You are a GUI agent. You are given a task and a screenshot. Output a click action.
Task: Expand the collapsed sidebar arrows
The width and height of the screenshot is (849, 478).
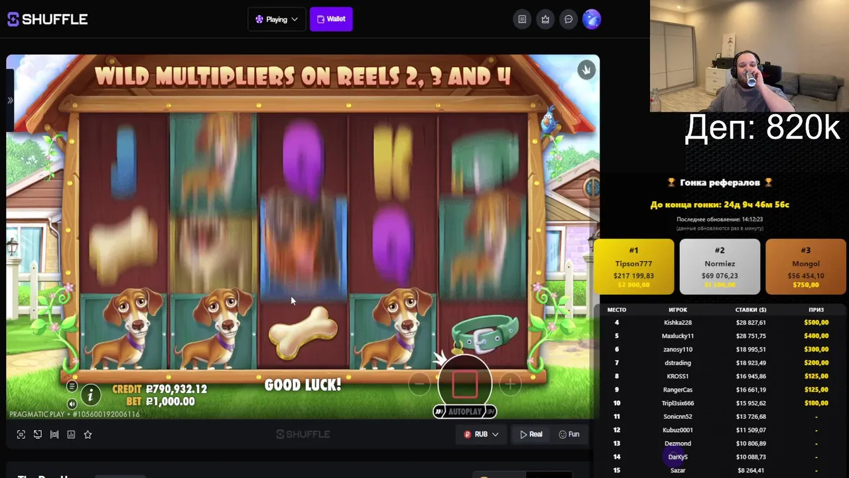pyautogui.click(x=10, y=100)
